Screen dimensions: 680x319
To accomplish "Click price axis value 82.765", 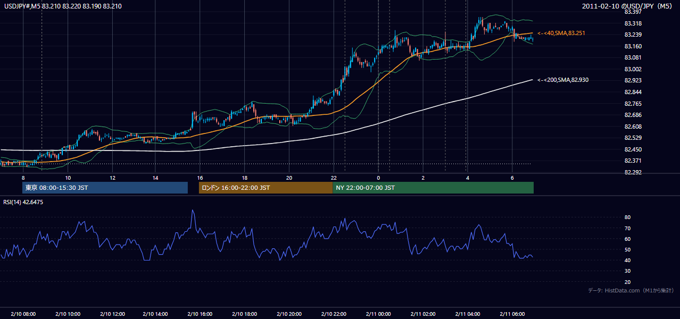I will [x=633, y=104].
